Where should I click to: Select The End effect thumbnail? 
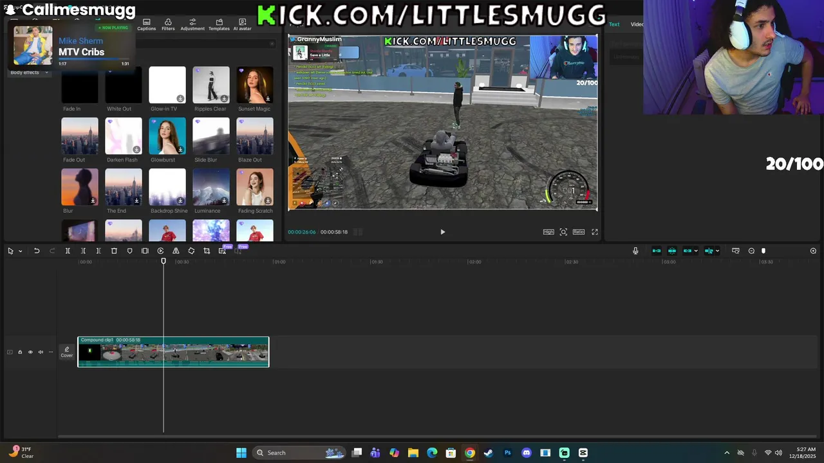coord(124,187)
